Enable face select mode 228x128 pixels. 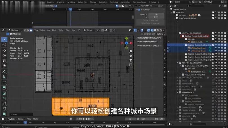[x=31, y=30]
